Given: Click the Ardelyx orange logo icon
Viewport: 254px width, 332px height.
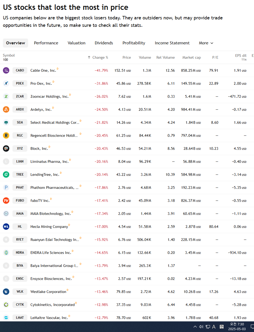Looking at the screenshot, I should (6, 109).
